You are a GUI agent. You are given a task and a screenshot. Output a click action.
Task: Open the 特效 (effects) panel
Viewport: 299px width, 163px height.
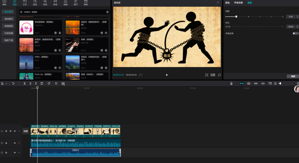pyautogui.click(x=45, y=3)
